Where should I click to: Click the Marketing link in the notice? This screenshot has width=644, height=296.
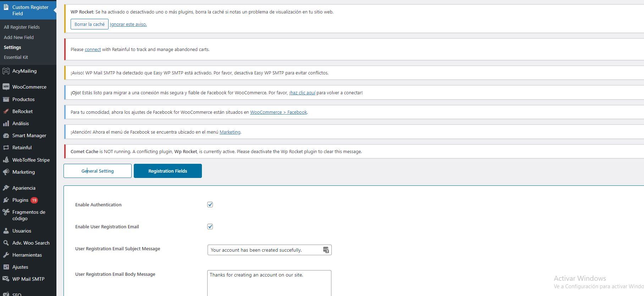click(230, 132)
